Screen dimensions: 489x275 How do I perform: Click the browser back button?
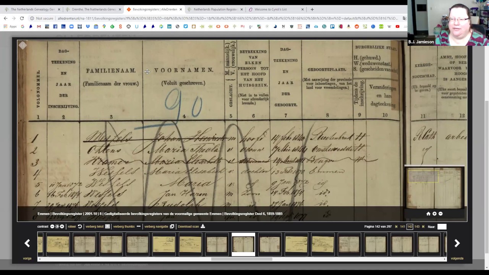click(x=5, y=18)
